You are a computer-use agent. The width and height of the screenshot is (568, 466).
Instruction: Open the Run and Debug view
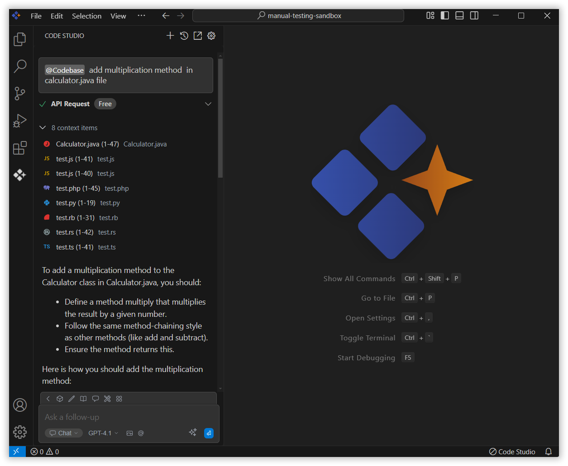[19, 121]
